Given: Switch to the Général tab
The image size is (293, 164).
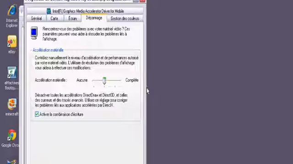Looking at the screenshot, I should pos(36,18).
